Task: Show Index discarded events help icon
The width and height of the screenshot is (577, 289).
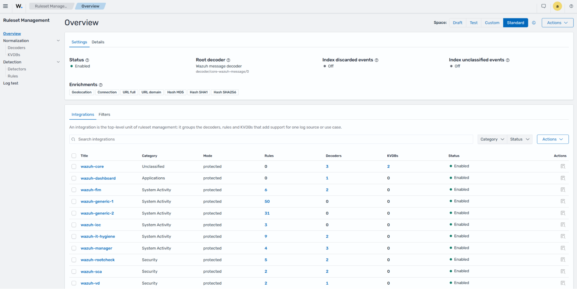Action: click(376, 60)
